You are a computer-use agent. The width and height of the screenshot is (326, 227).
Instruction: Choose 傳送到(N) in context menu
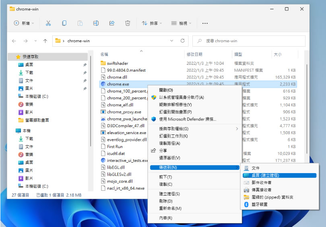(195, 167)
